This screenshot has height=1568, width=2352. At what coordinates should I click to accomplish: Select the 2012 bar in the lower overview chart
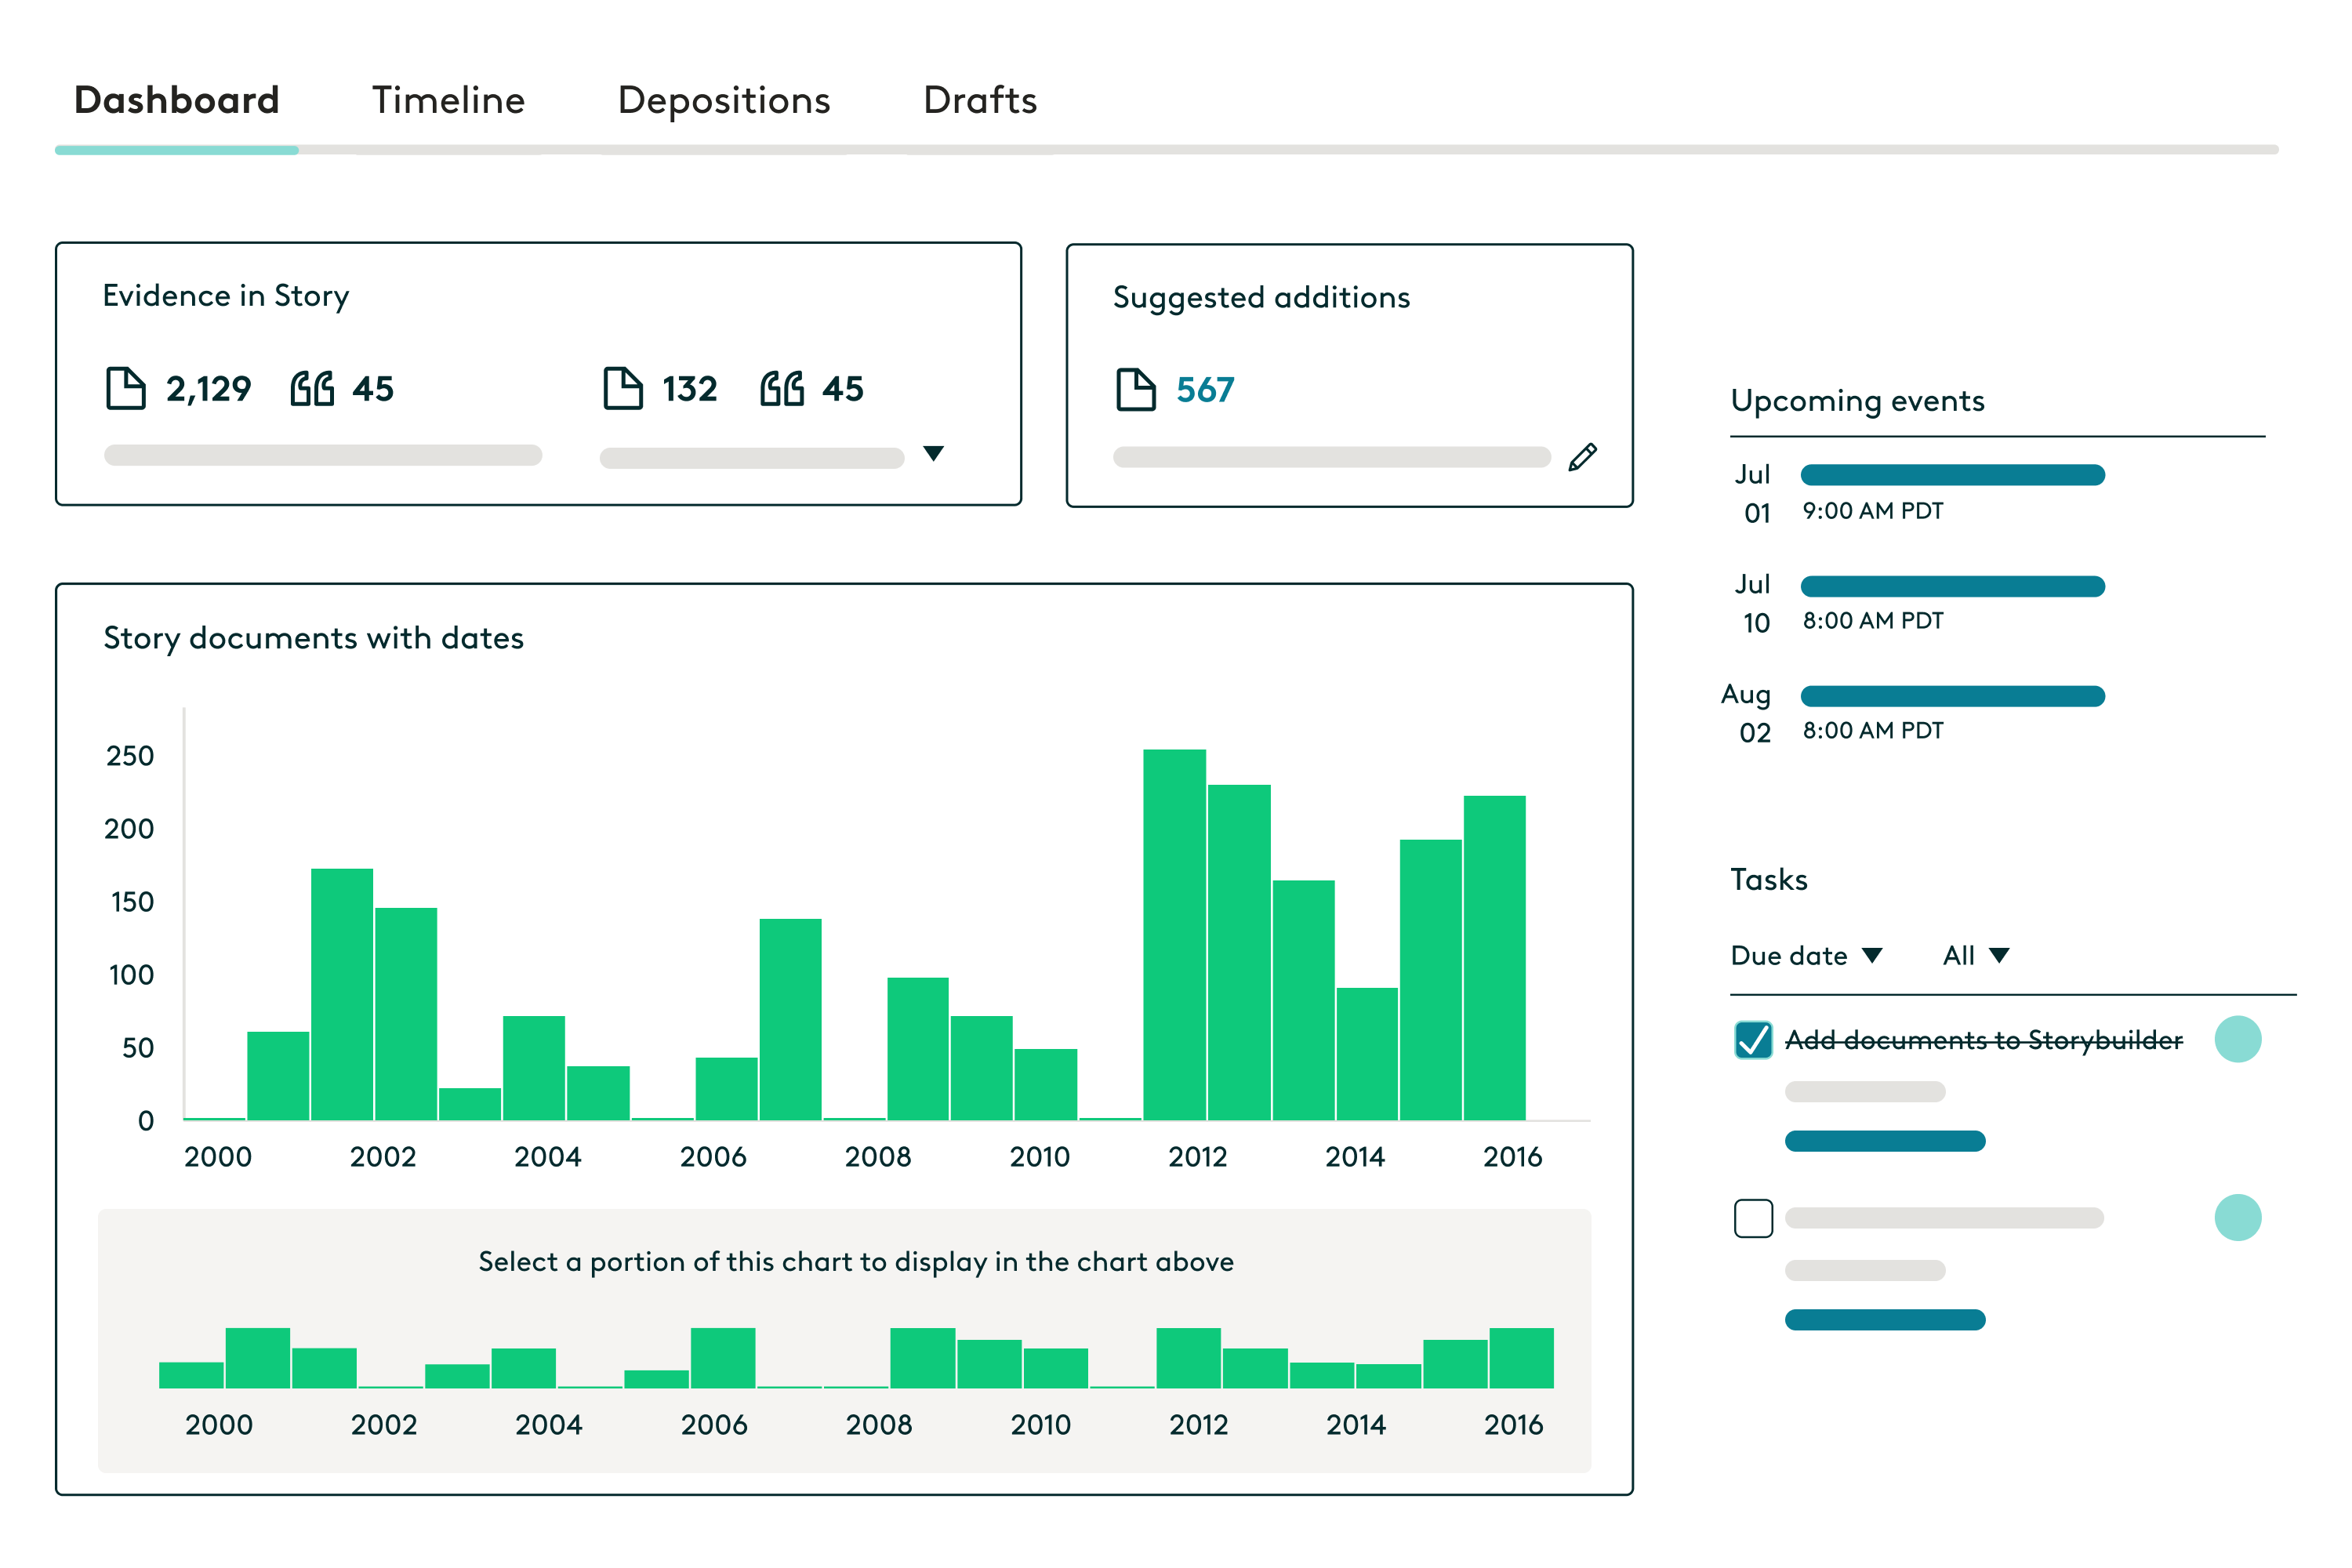[1188, 1358]
